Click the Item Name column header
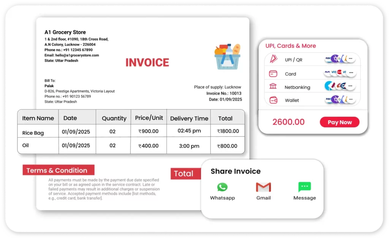389x238 pixels. point(38,118)
